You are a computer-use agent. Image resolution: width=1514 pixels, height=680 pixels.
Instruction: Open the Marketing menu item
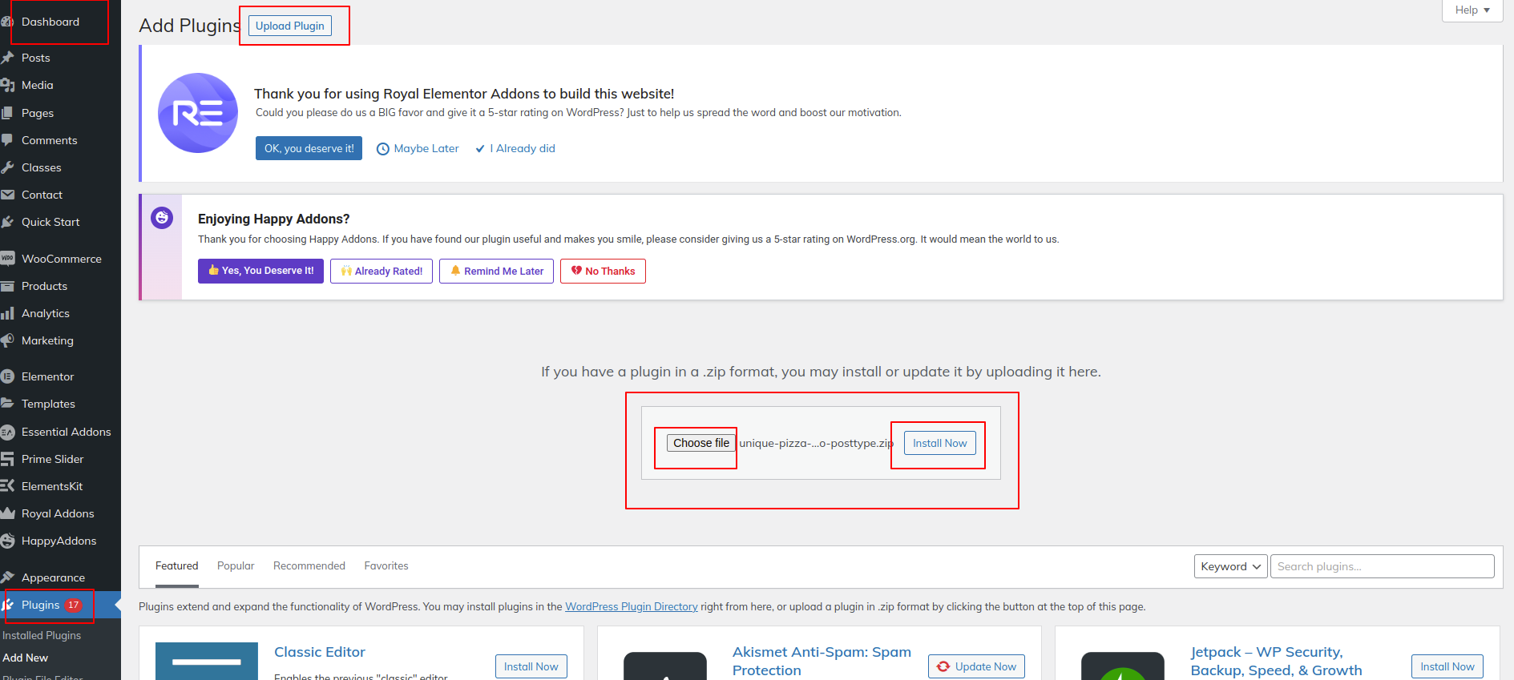47,340
